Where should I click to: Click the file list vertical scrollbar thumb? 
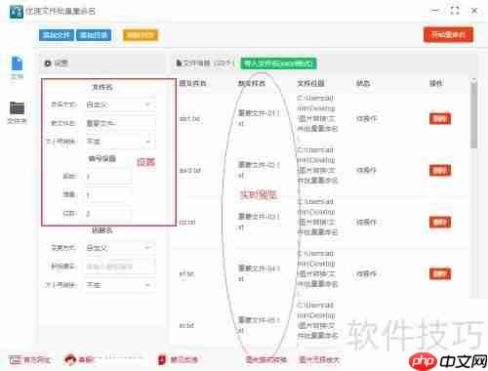pos(474,114)
